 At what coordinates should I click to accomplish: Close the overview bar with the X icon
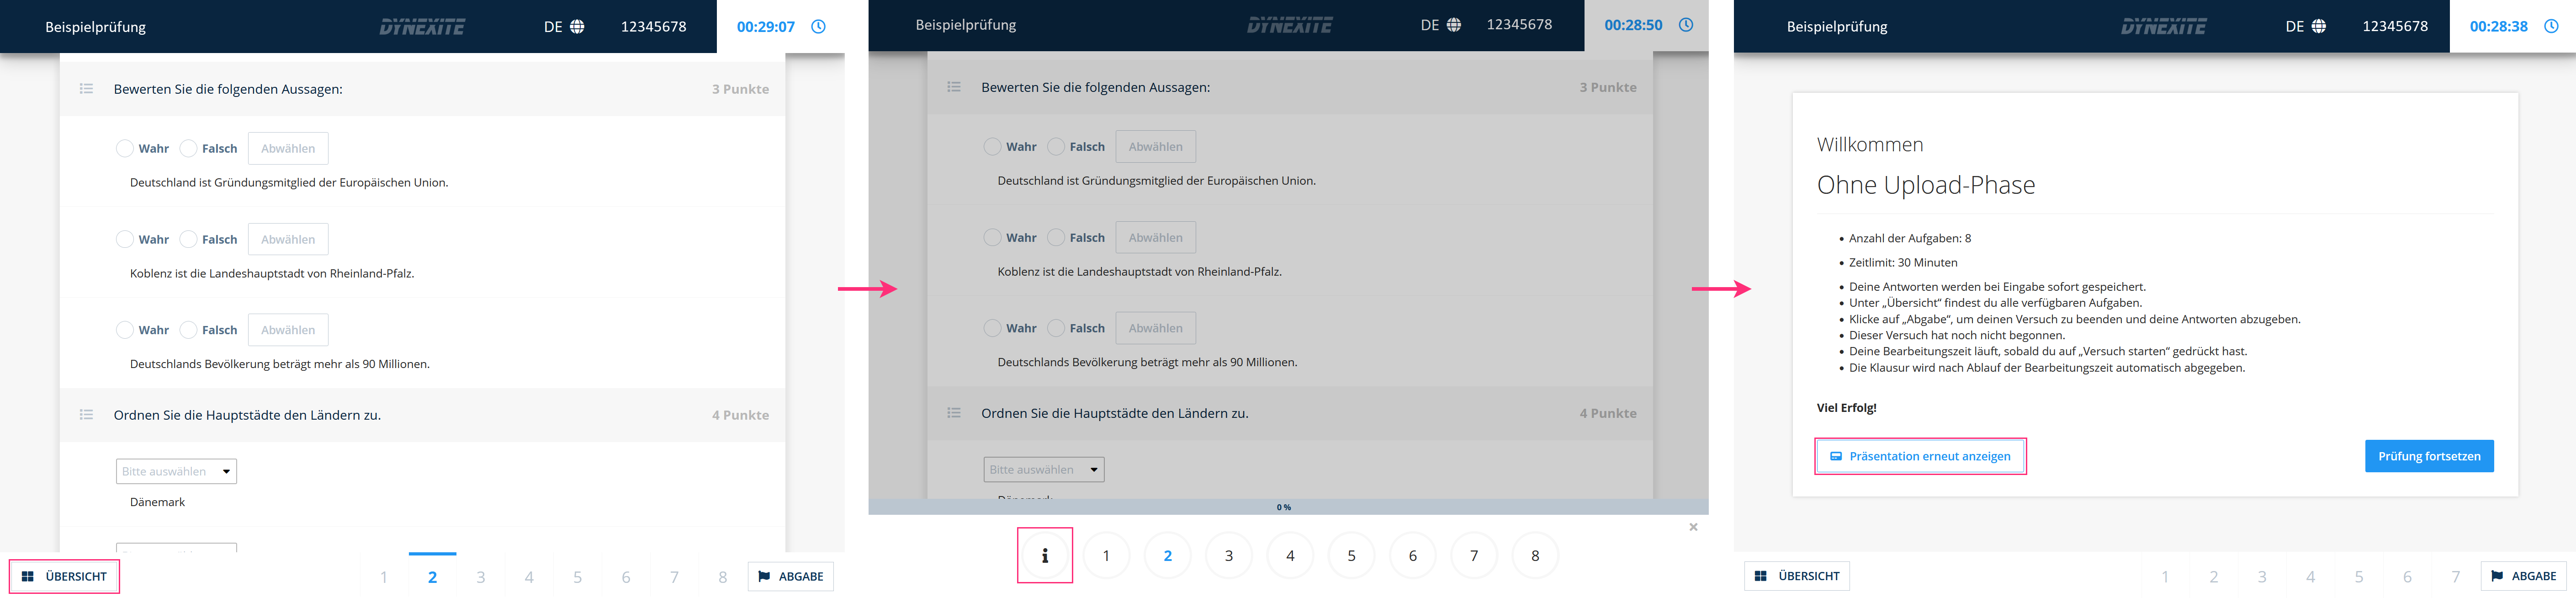pyautogui.click(x=1693, y=527)
